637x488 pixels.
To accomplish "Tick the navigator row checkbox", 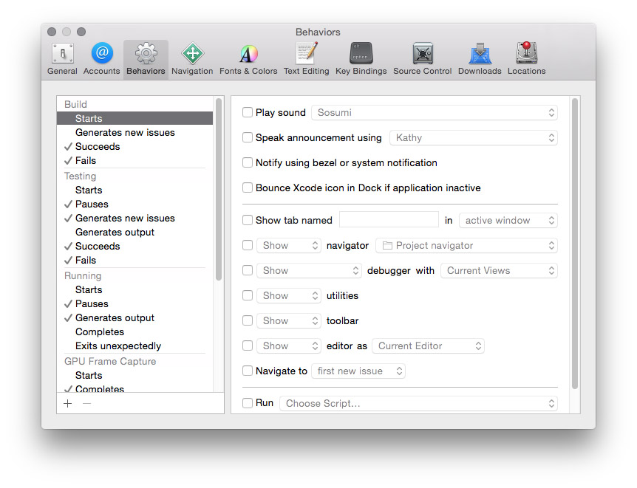I will point(248,245).
